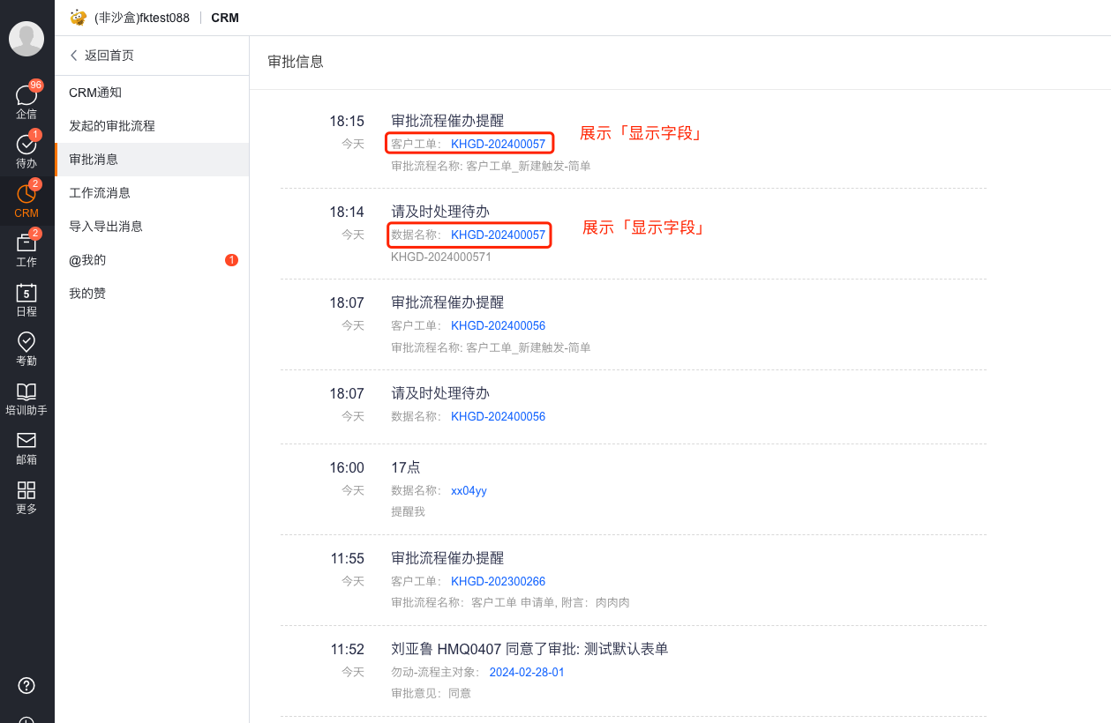Screen dimensions: 1111x723
Task: View approval record 2024-02-28-01
Action: pyautogui.click(x=526, y=671)
